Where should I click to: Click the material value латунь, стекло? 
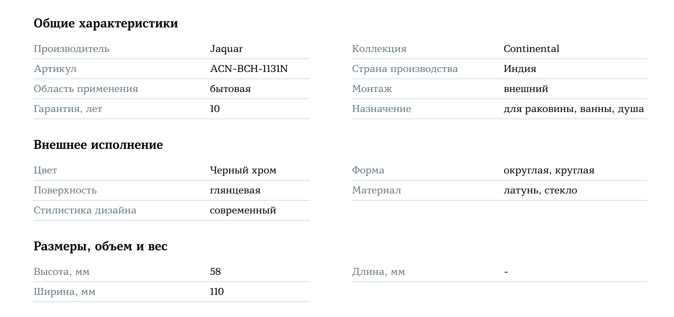(540, 190)
